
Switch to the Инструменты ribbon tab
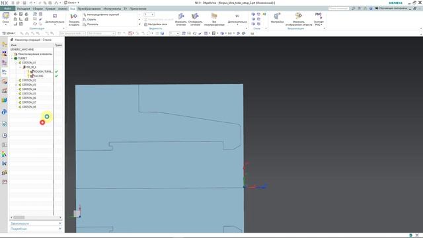(112, 9)
